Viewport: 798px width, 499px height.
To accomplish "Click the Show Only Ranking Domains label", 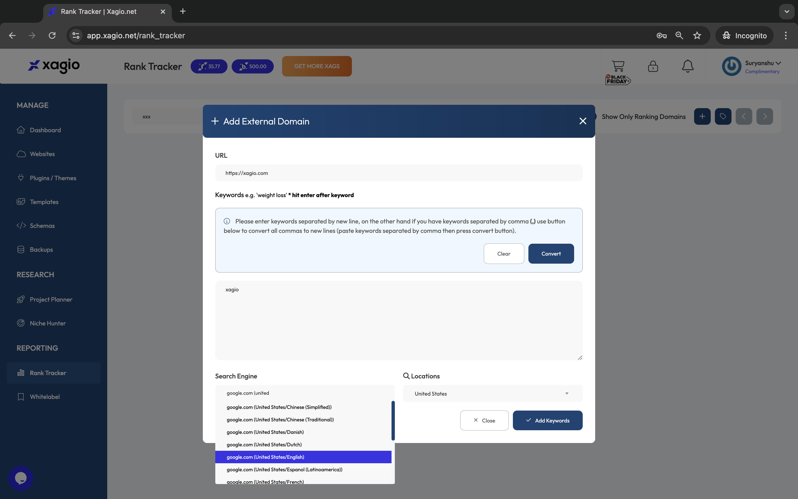I will pos(643,116).
